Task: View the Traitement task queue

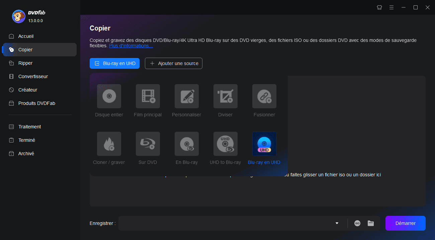Action: [x=39, y=127]
